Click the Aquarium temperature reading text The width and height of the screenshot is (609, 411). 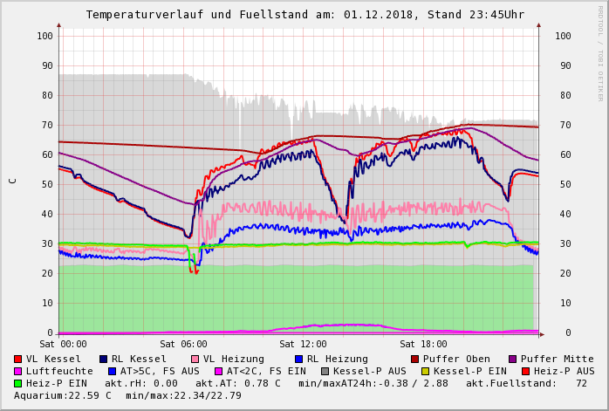coord(63,395)
